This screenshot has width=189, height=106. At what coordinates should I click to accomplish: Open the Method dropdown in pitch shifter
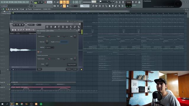[49, 47]
